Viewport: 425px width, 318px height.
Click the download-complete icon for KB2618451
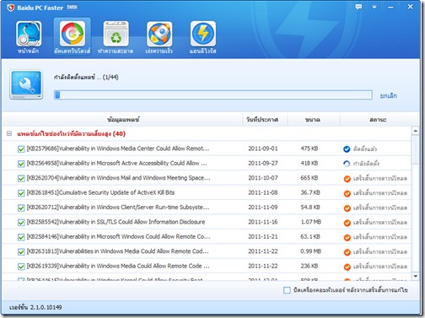(347, 193)
